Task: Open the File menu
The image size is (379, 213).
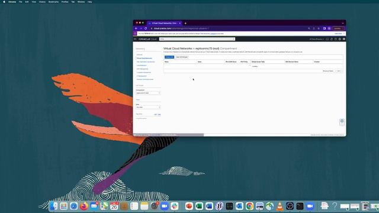Action: pyautogui.click(x=21, y=2)
